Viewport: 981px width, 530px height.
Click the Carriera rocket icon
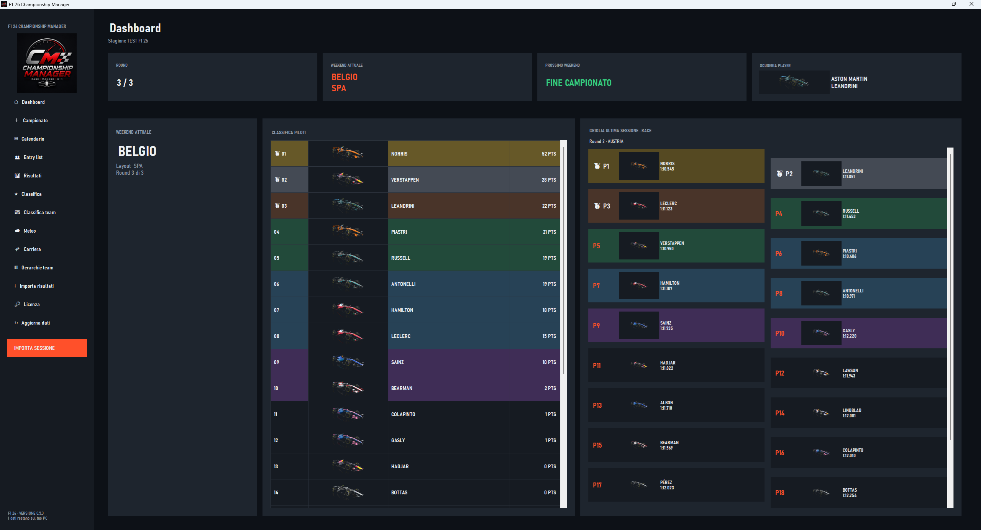point(17,249)
